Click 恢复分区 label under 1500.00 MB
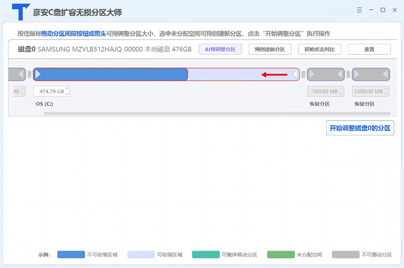 pyautogui.click(x=365, y=104)
